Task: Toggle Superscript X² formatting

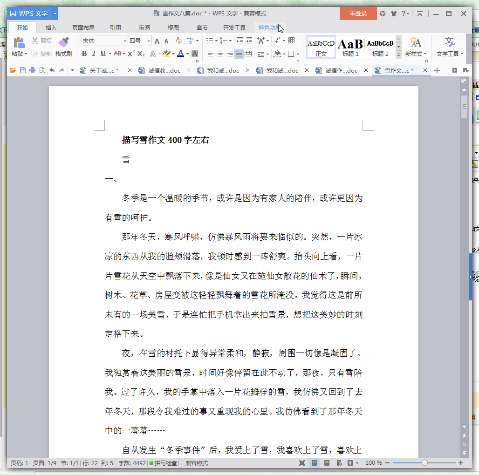Action: pyautogui.click(x=131, y=54)
